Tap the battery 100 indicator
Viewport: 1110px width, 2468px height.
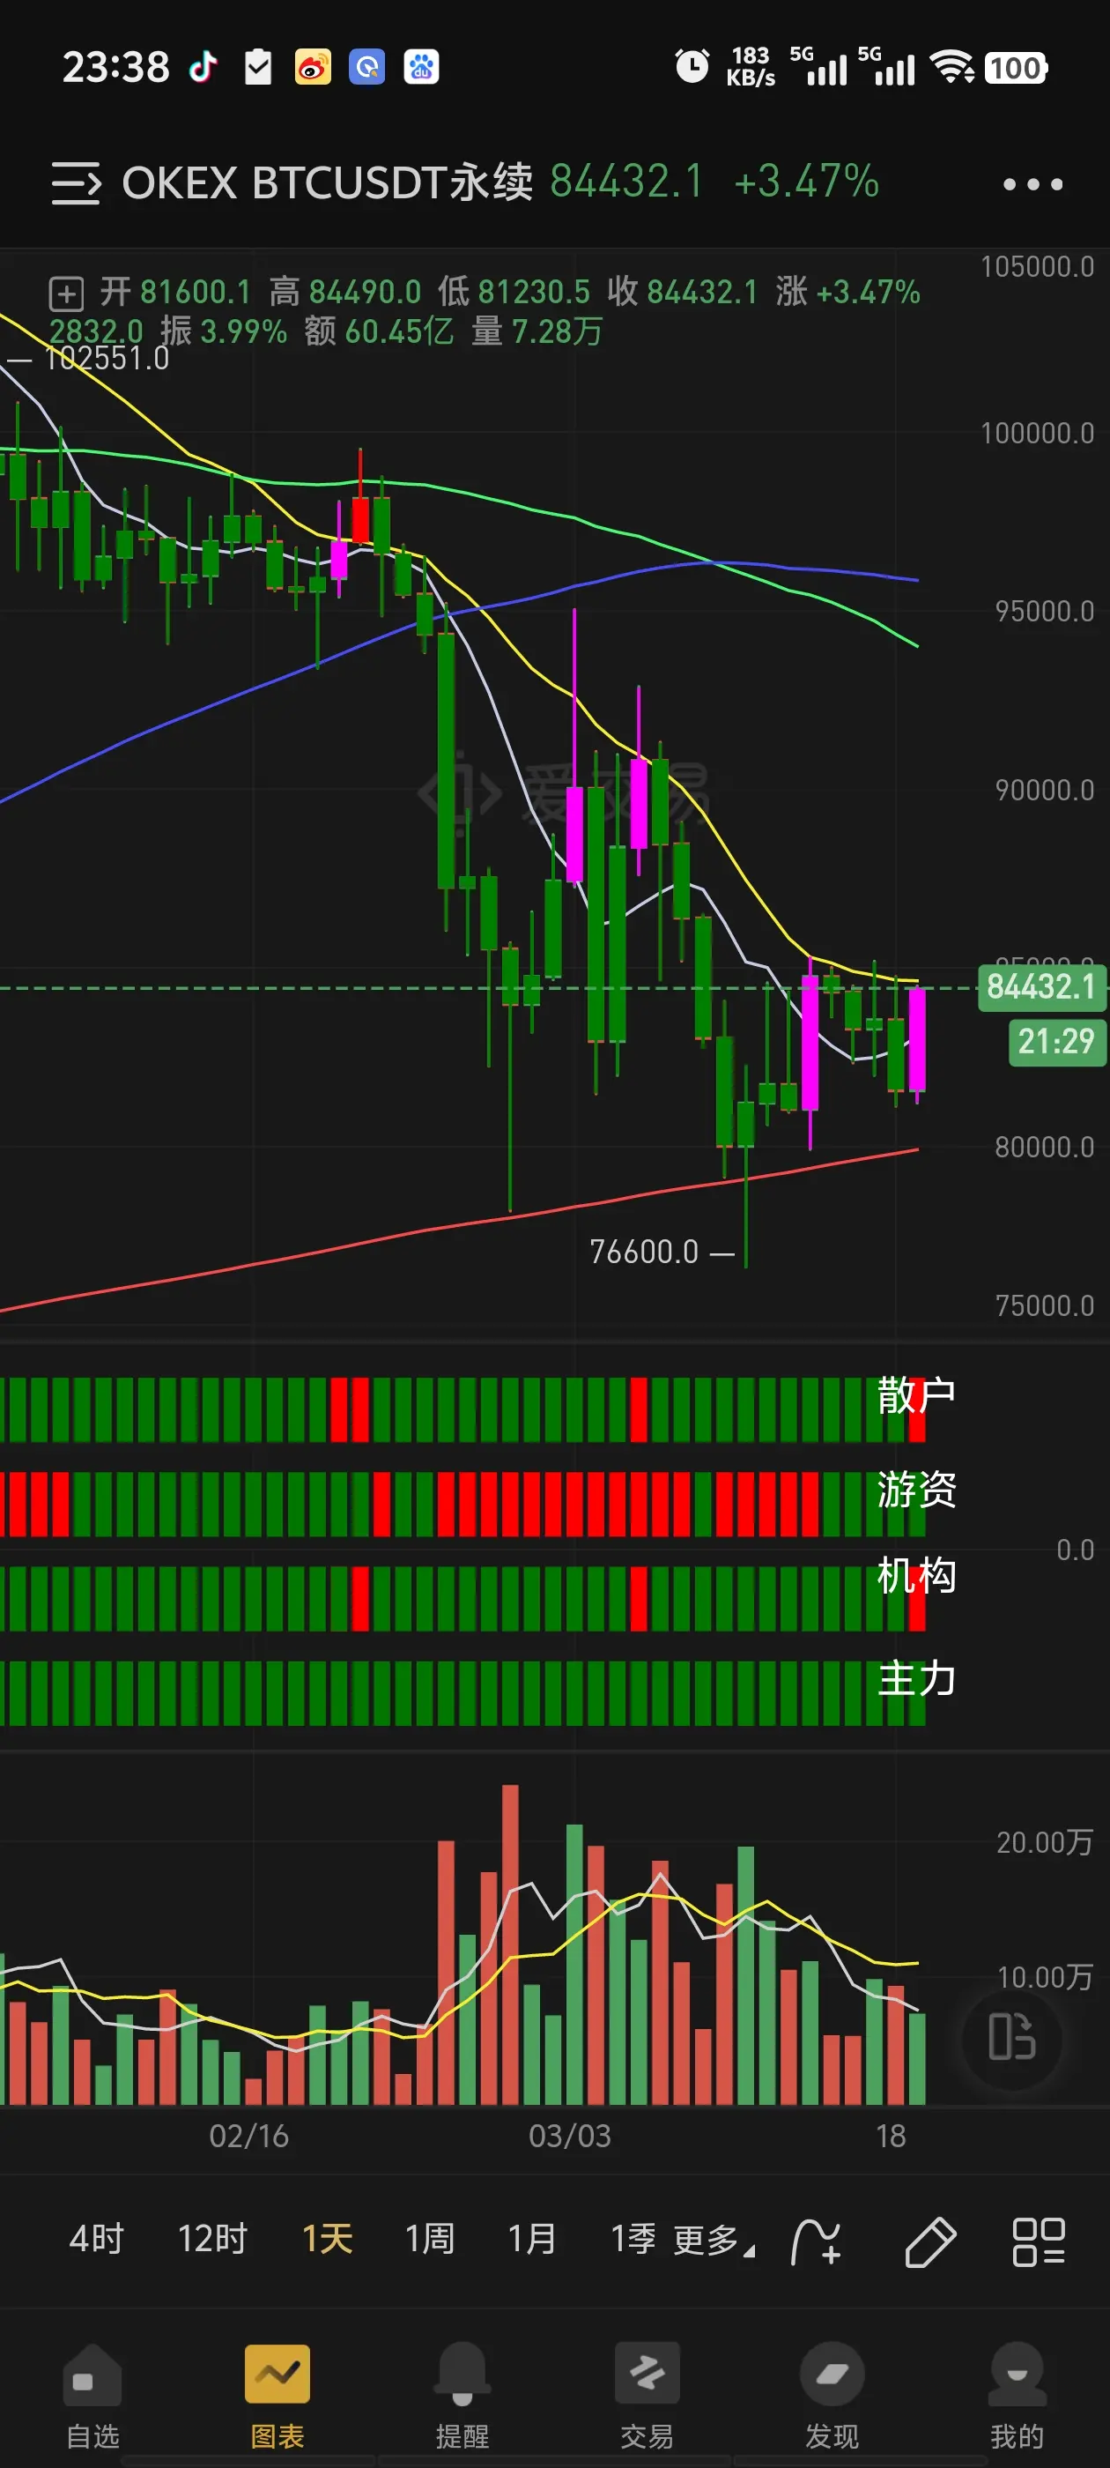[1016, 68]
